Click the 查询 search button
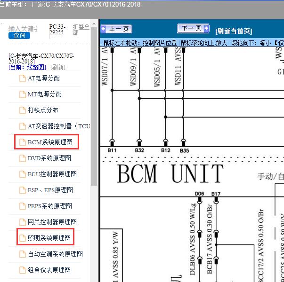 tap(19, 35)
